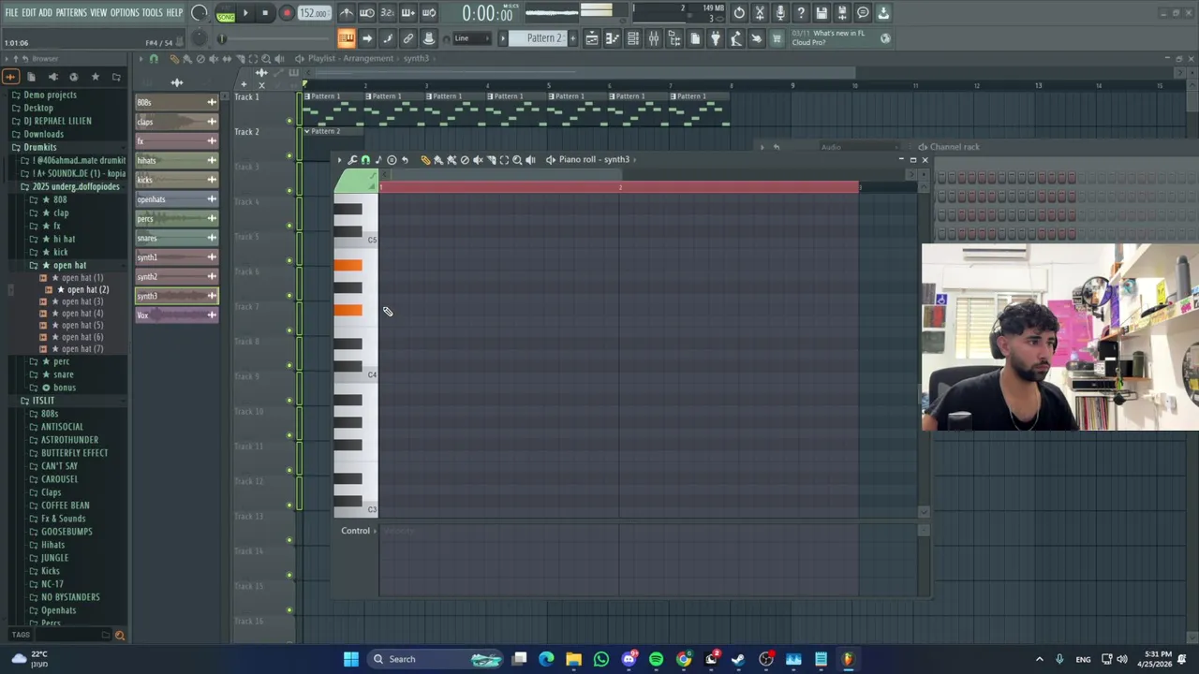
Task: Toggle the Playlist snap magnet icon
Action: 154,59
